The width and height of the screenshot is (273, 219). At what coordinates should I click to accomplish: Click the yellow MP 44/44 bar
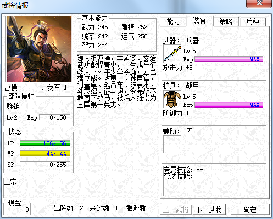click(x=45, y=154)
